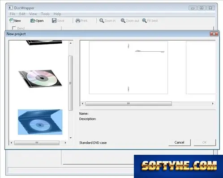Click the Save floppy disk icon

[54, 21]
